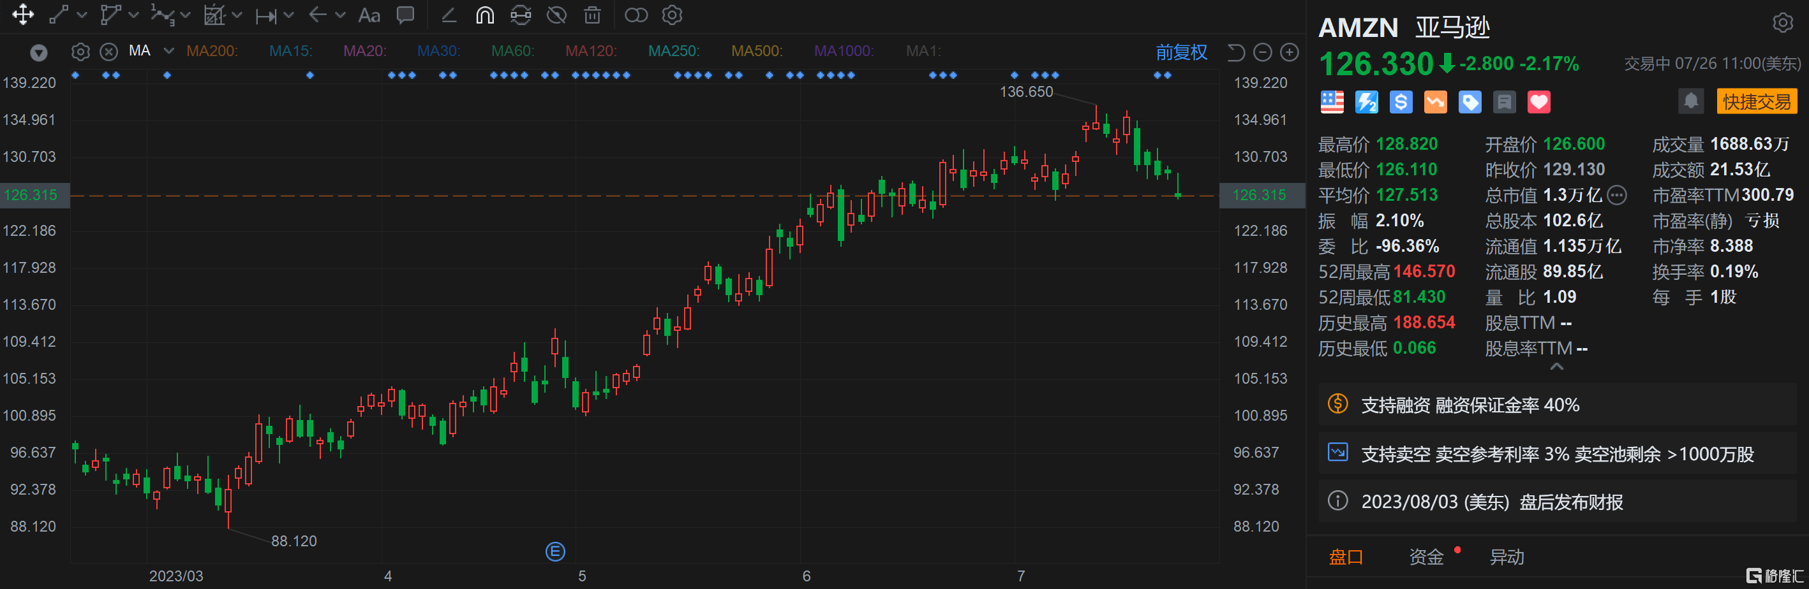Select the polygon shape drawing tool
1809x589 pixels.
[x=111, y=15]
